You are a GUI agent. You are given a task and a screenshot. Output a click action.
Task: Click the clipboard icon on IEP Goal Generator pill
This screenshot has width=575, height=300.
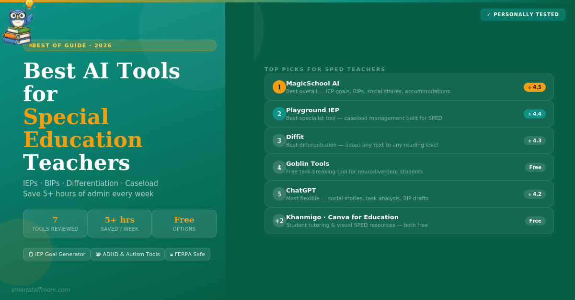pyautogui.click(x=30, y=254)
